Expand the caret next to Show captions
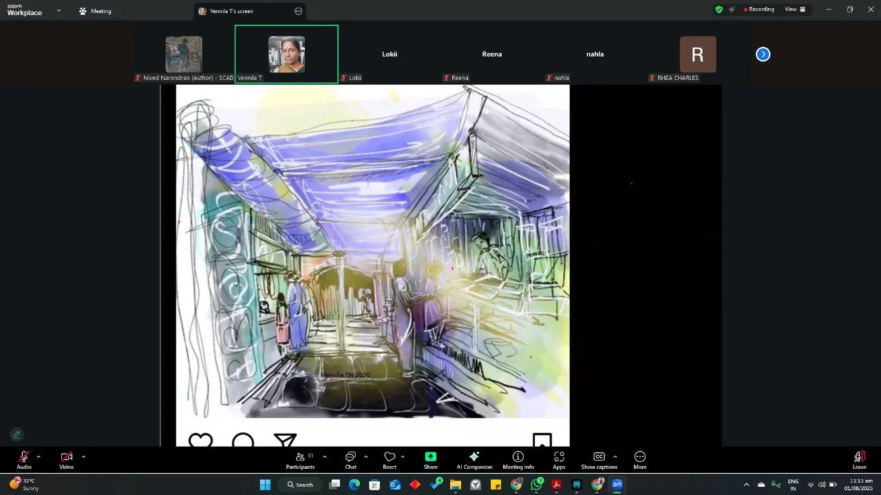Viewport: 881px width, 495px height. (615, 456)
